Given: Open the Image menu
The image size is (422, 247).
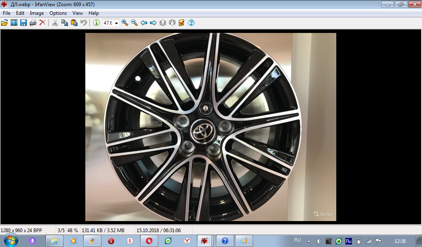Looking at the screenshot, I should pos(37,13).
